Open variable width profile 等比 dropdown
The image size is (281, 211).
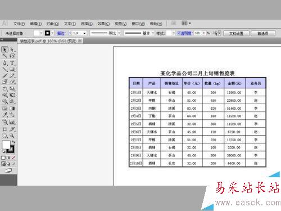coord(119,33)
